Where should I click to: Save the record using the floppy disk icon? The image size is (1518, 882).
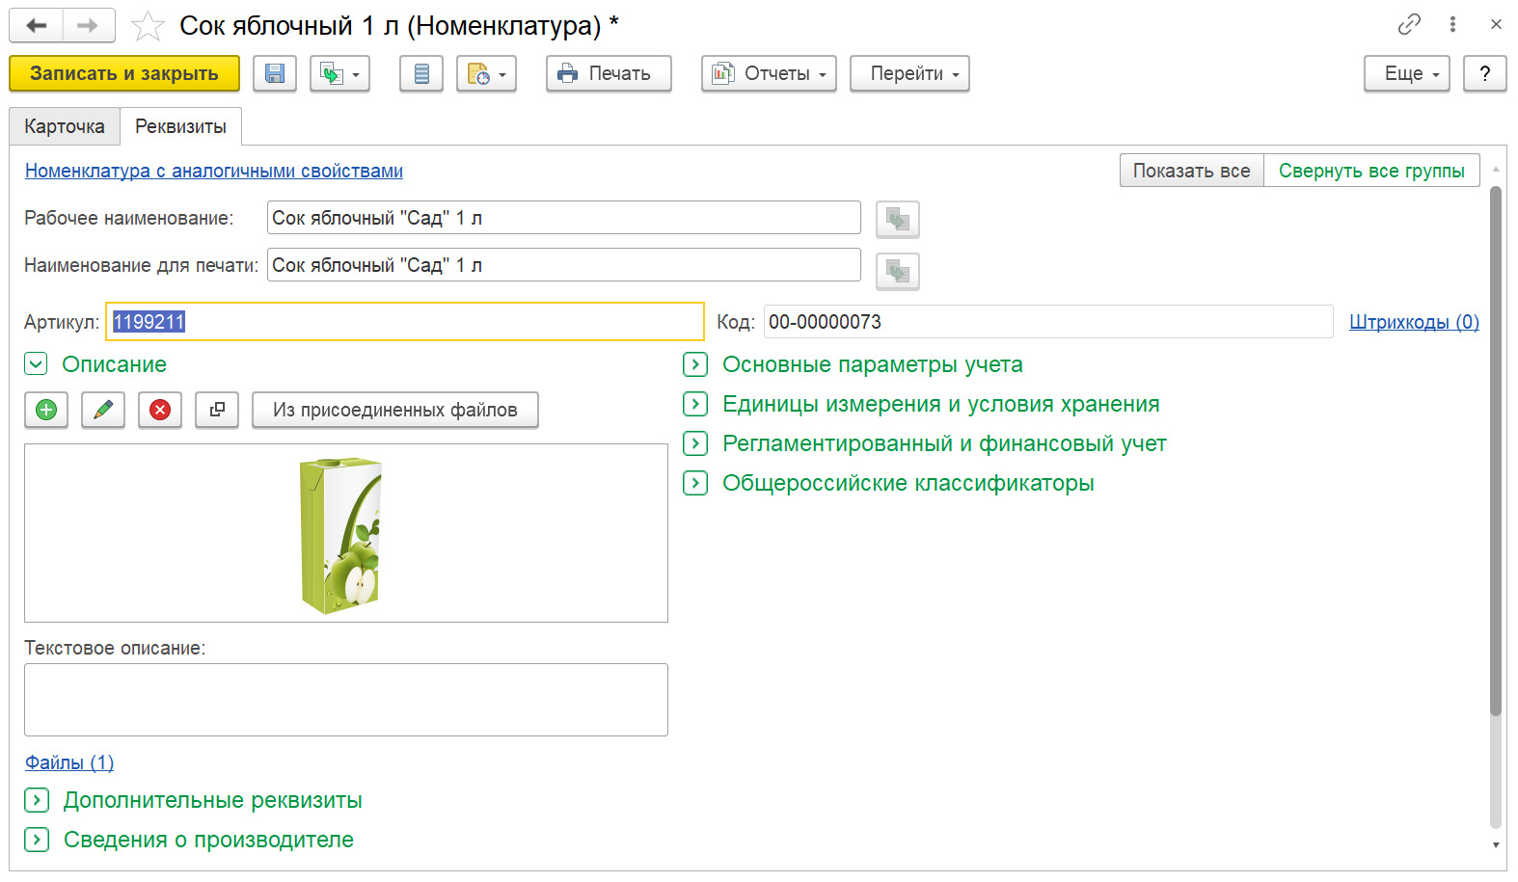[x=275, y=73]
